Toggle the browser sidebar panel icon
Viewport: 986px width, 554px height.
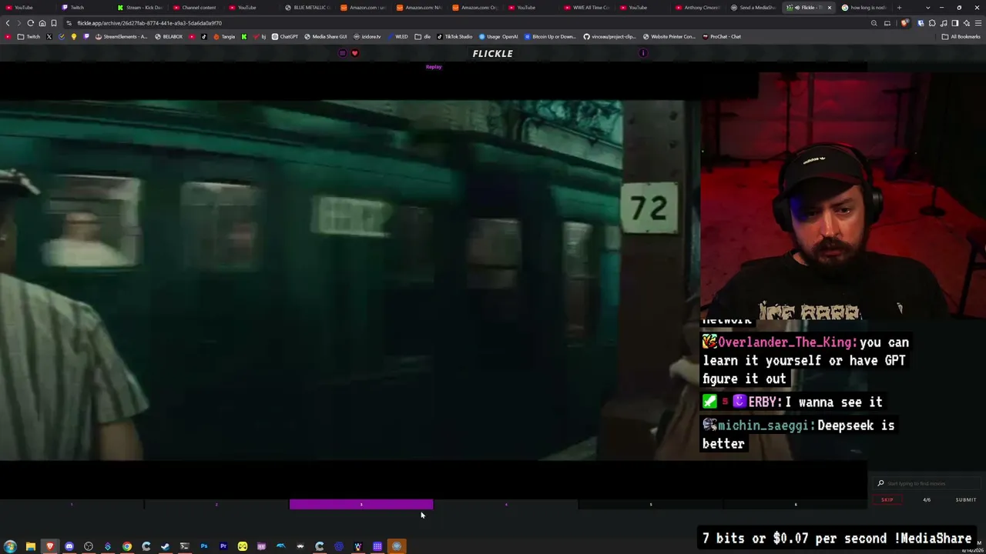coord(955,23)
